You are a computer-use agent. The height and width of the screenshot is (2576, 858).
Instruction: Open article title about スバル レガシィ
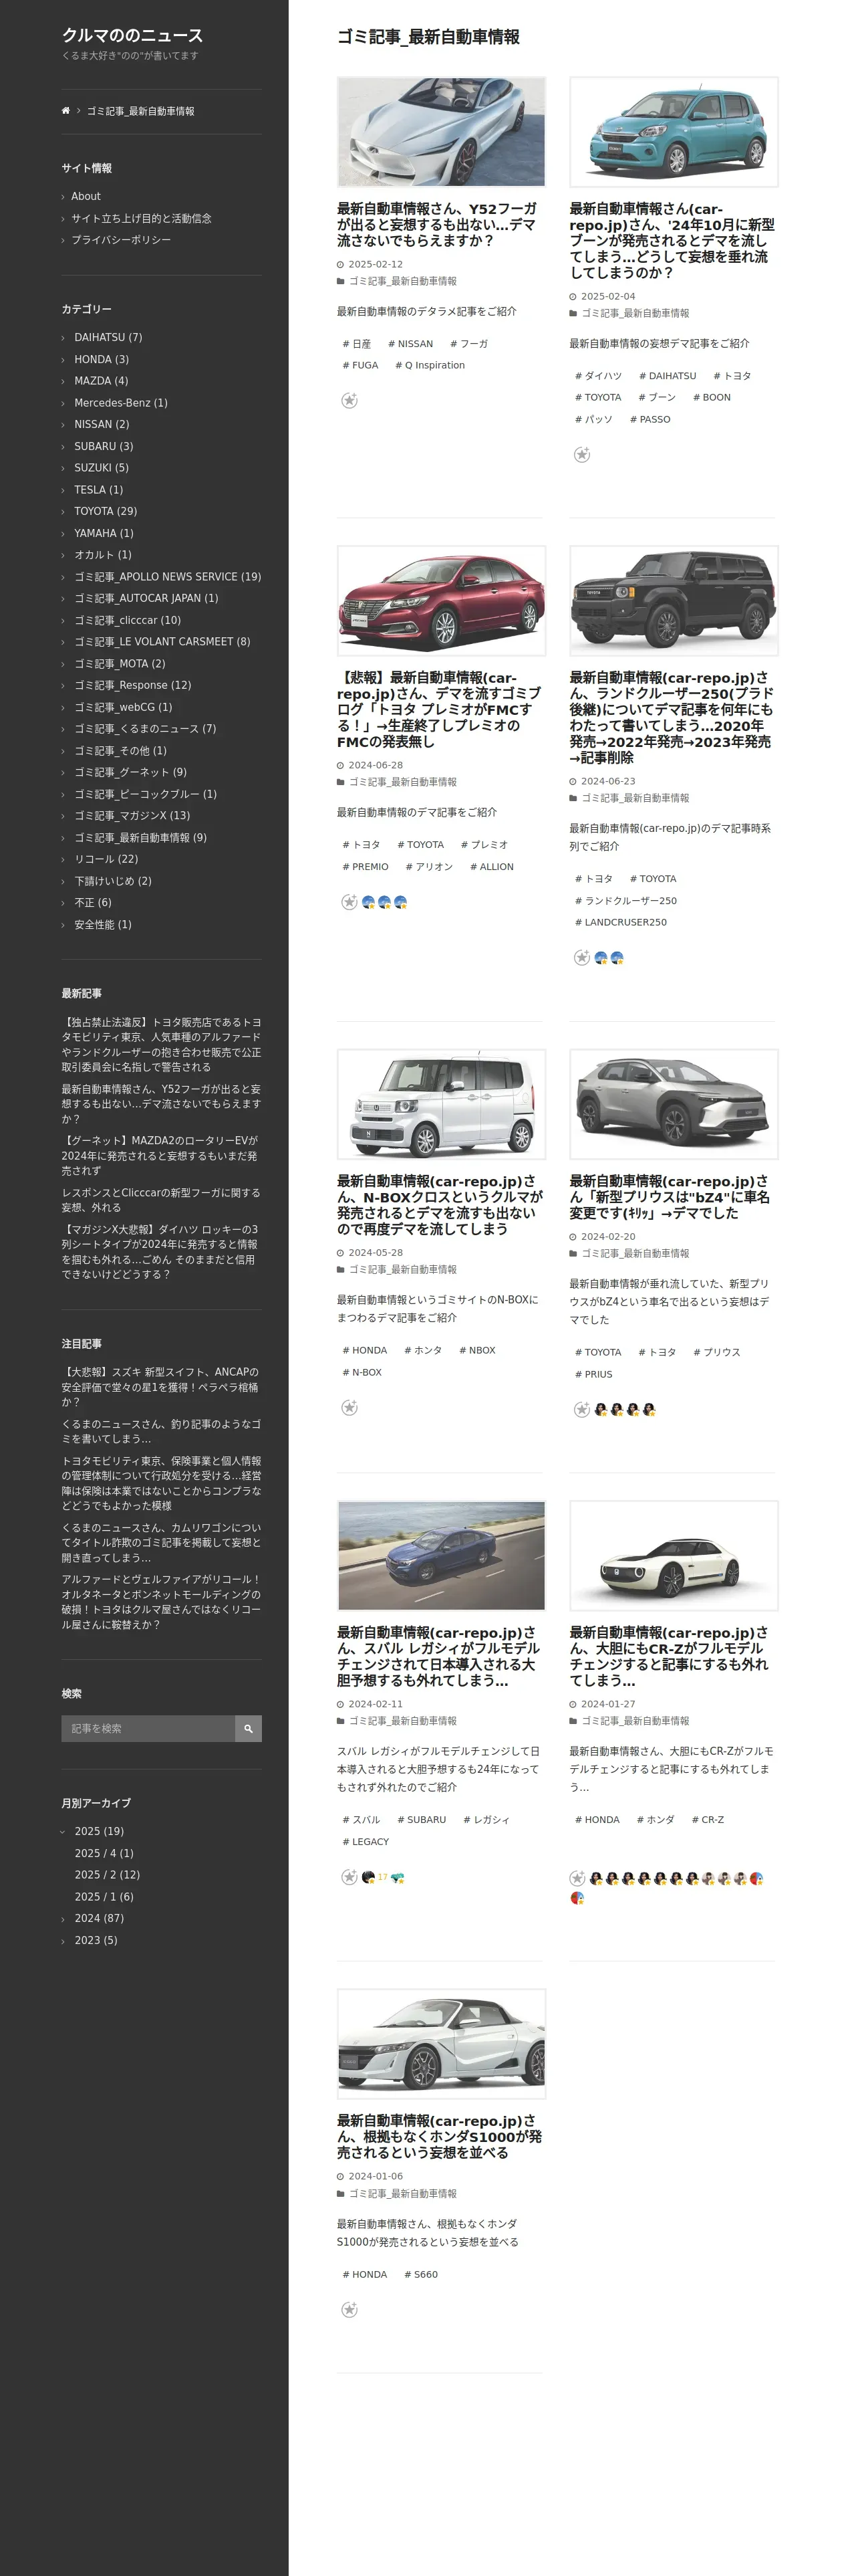click(x=438, y=1657)
